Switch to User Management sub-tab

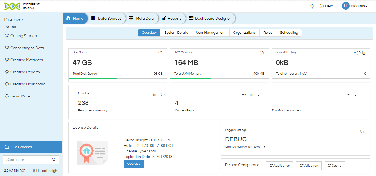coord(211,33)
